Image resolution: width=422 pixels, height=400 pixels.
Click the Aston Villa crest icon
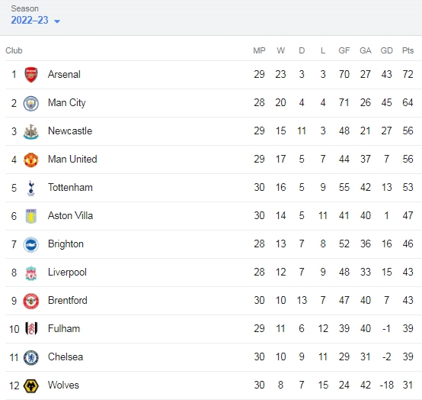click(31, 216)
